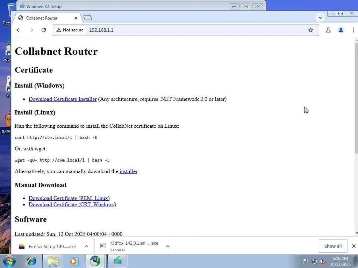Go back to the previous page
The height and width of the screenshot is (268, 358).
pos(19,30)
